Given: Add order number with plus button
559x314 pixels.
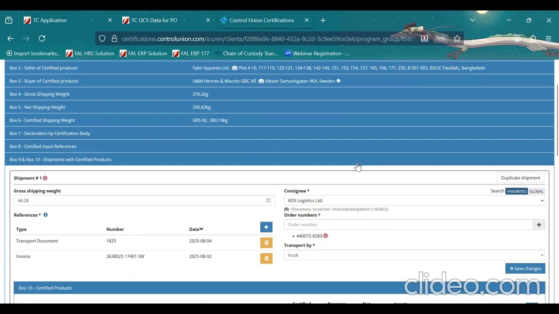Looking at the screenshot, I should click(x=539, y=225).
